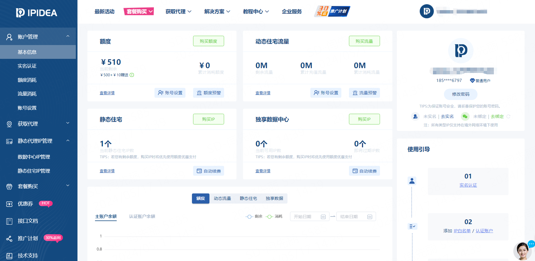535x261 pixels.
Task: Open the calendar icon in 开始日期 field
Action: [x=324, y=216]
